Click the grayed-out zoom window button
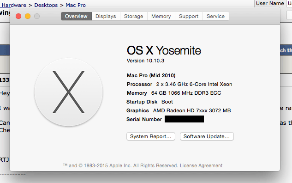Screen dimensions: 292x183 pos(37,16)
